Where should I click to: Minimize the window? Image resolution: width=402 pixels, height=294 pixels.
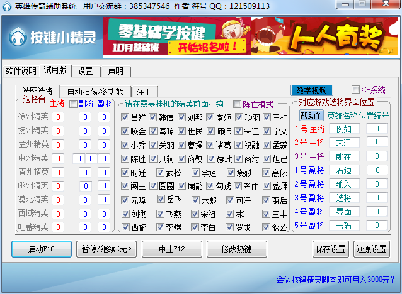click(345, 4)
